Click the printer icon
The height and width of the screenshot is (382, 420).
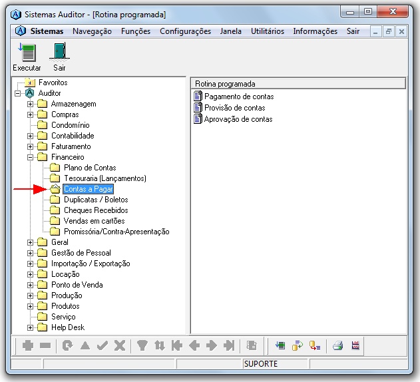pos(337,345)
